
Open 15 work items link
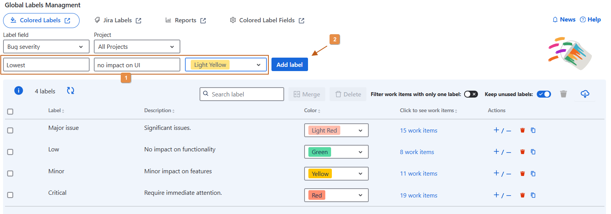(x=418, y=131)
